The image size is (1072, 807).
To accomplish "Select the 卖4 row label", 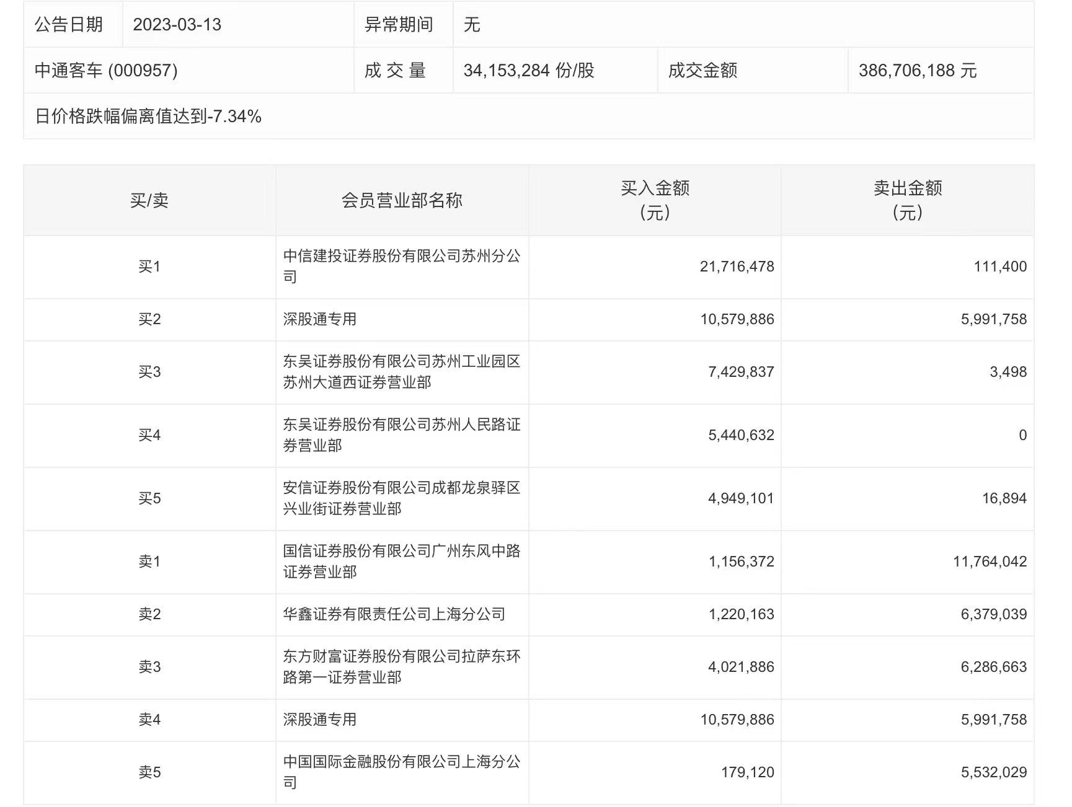I will 149,720.
